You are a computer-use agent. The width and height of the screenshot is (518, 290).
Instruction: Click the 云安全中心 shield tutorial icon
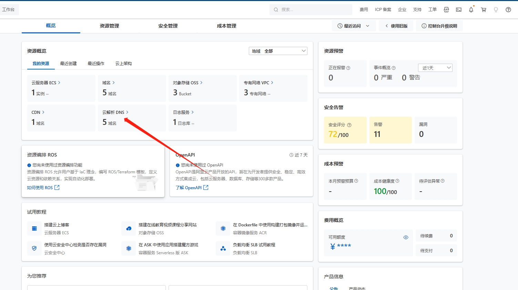(x=34, y=248)
